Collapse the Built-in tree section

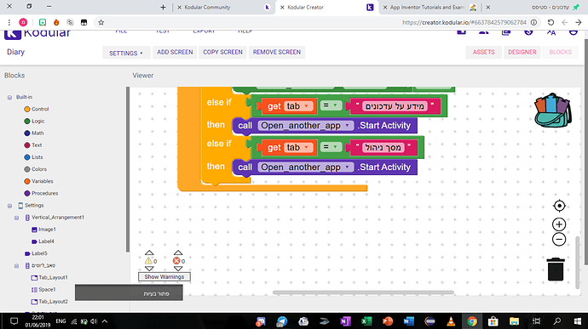pos(9,97)
